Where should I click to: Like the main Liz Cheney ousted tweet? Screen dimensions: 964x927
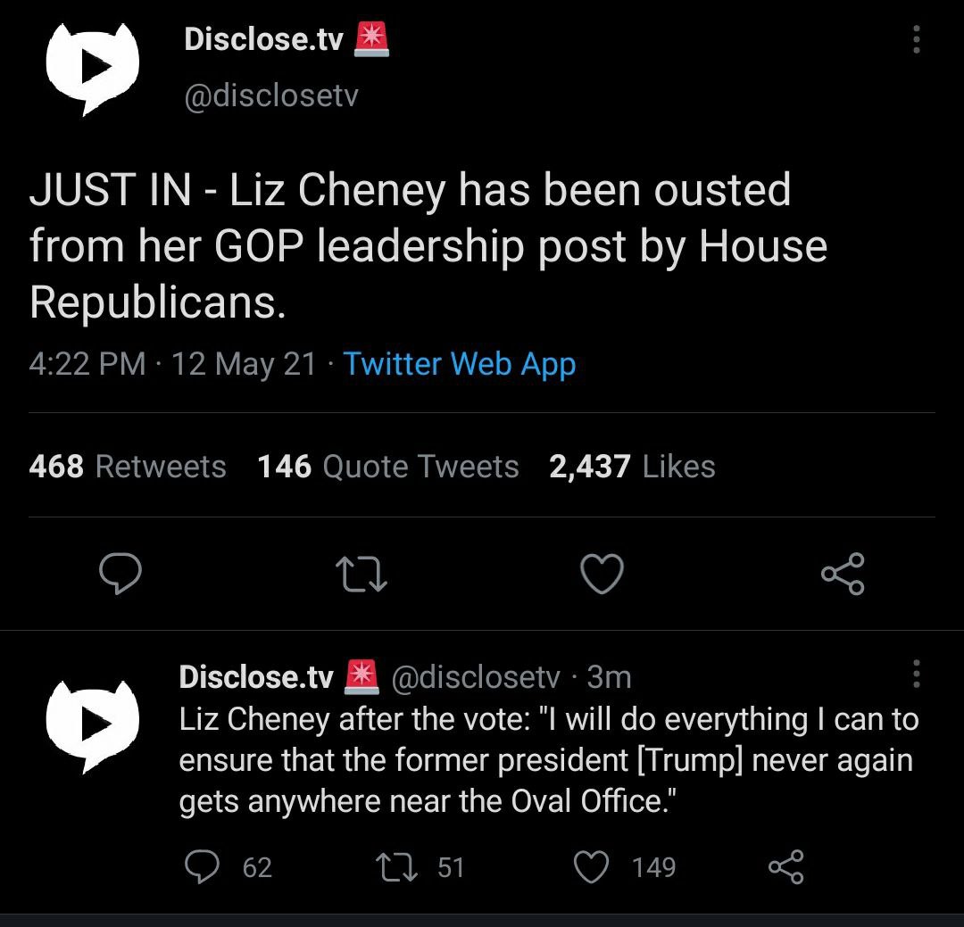pyautogui.click(x=602, y=574)
